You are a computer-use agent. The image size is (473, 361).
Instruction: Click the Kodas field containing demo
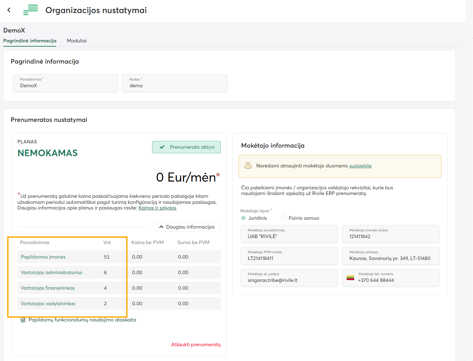click(174, 83)
